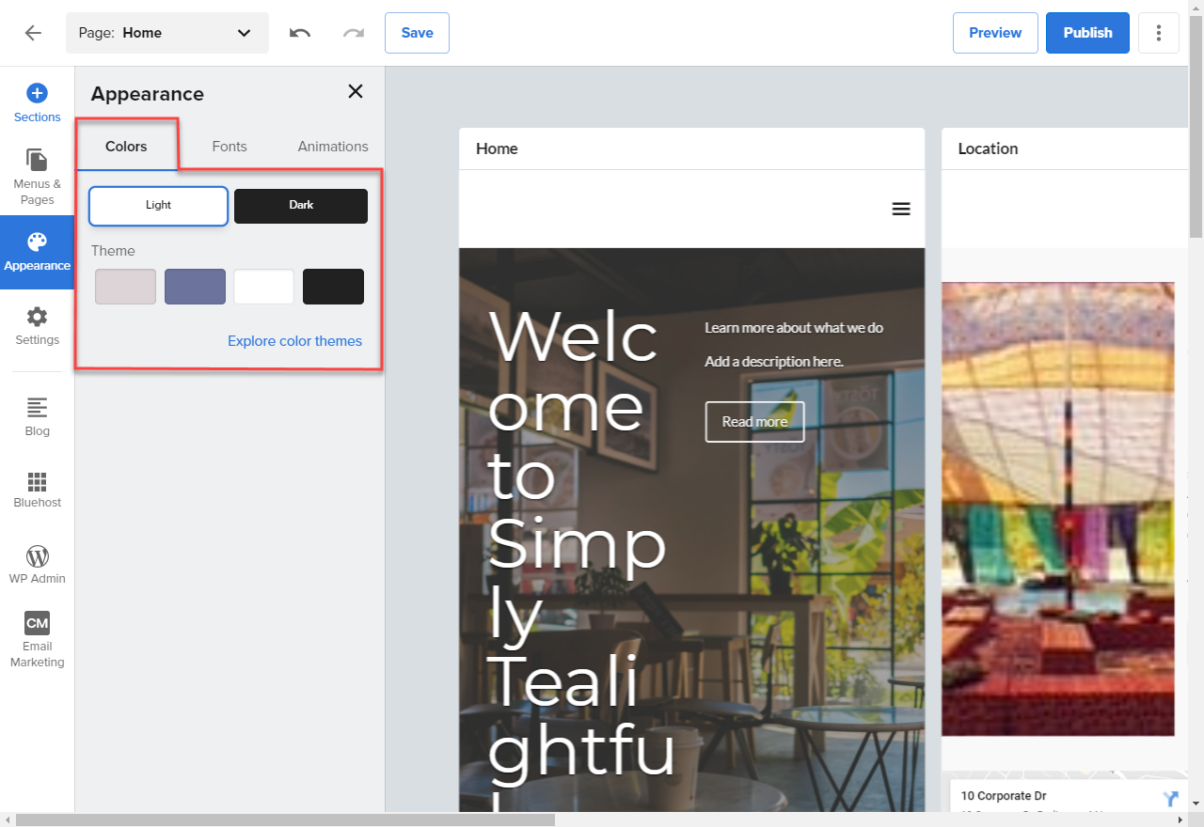Pick the light pinkish-gray theme swatch

tap(125, 287)
